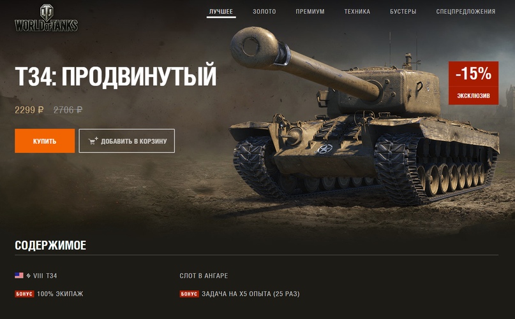Click the 100% ЭКИПАЖ bonus text
515x319 pixels.
tap(60, 294)
